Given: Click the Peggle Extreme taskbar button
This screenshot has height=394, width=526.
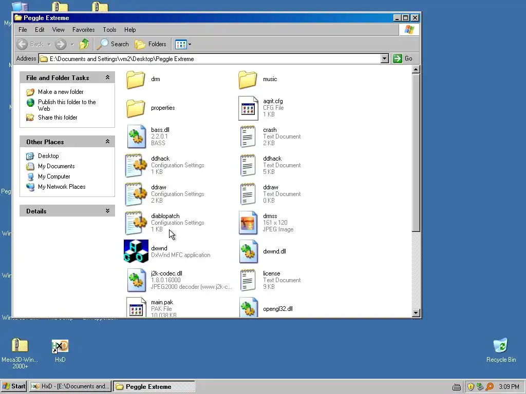Looking at the screenshot, I should (154, 386).
